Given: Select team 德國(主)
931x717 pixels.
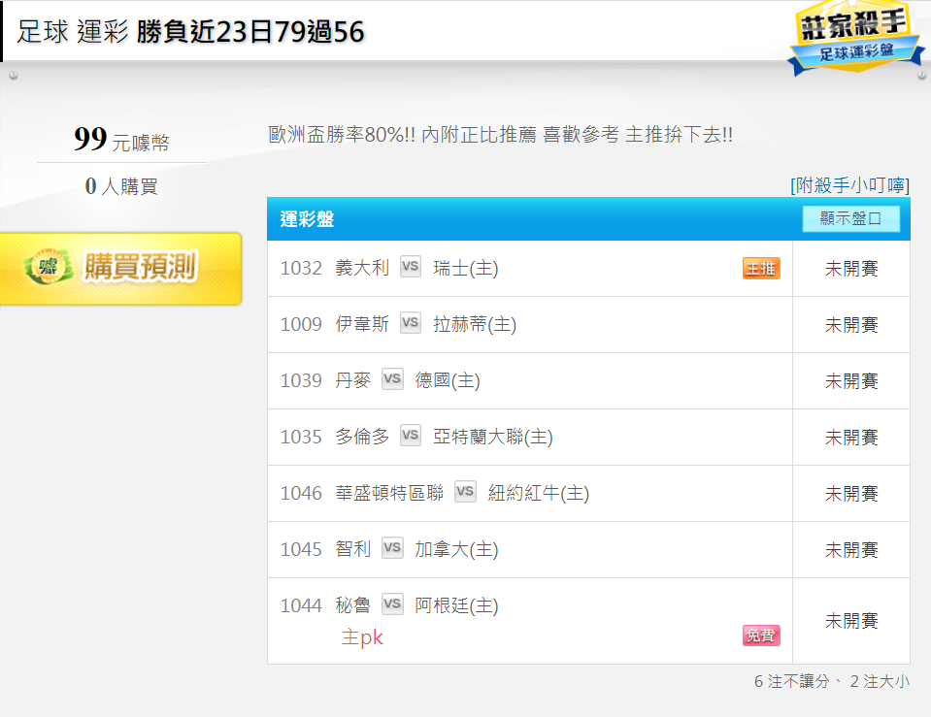Looking at the screenshot, I should click(x=448, y=381).
